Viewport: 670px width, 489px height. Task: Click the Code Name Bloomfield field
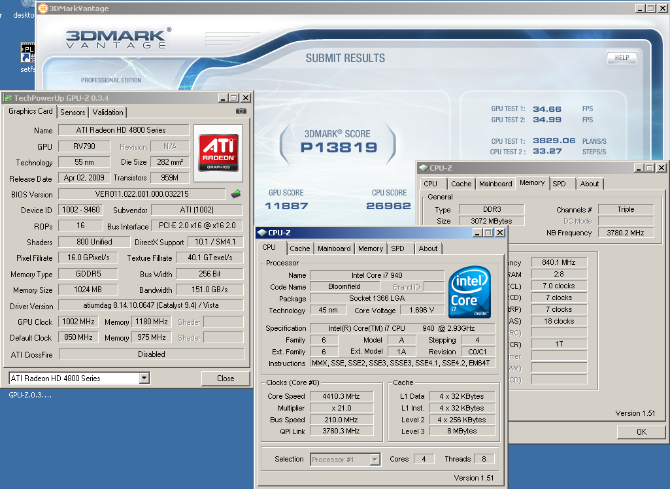[344, 286]
